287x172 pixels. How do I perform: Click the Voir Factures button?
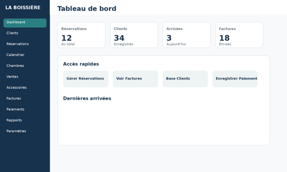135,79
